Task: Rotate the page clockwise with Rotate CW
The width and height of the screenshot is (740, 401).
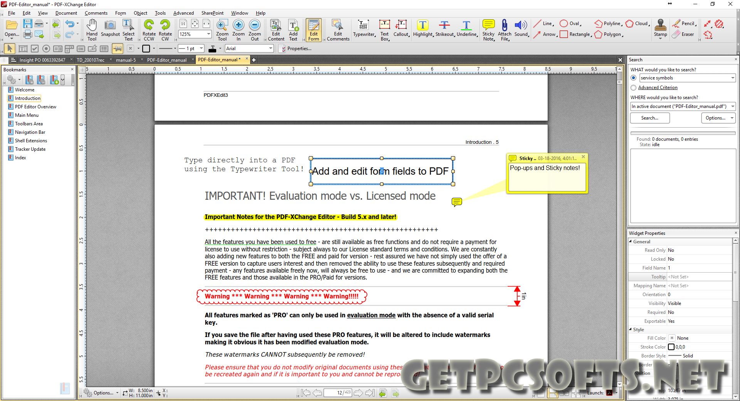Action: (x=165, y=30)
